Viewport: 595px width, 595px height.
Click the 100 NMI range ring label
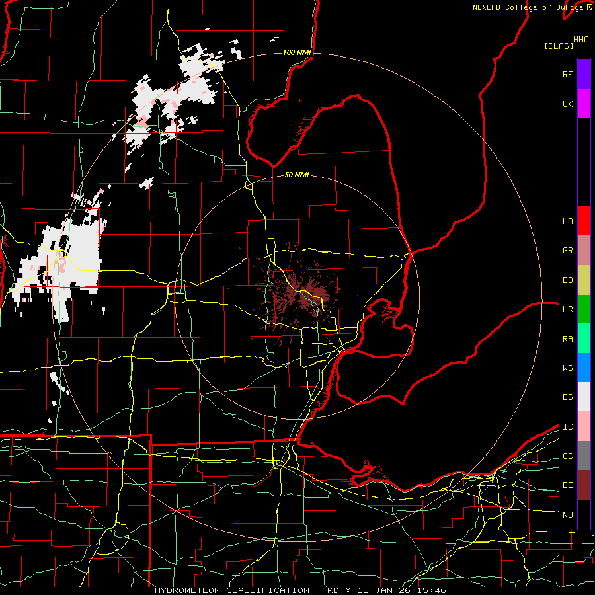[297, 52]
